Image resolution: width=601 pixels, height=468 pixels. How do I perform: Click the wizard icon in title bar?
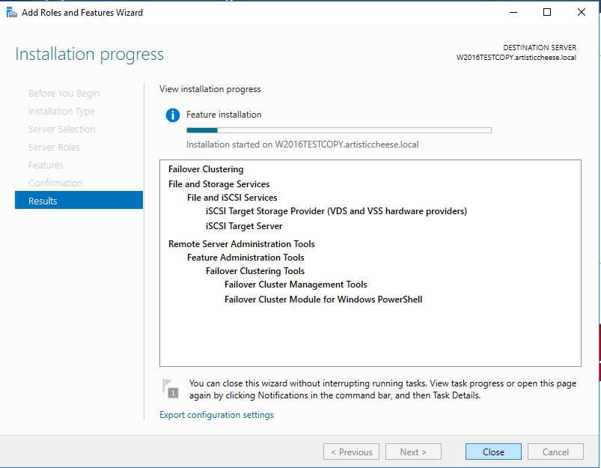click(x=11, y=12)
